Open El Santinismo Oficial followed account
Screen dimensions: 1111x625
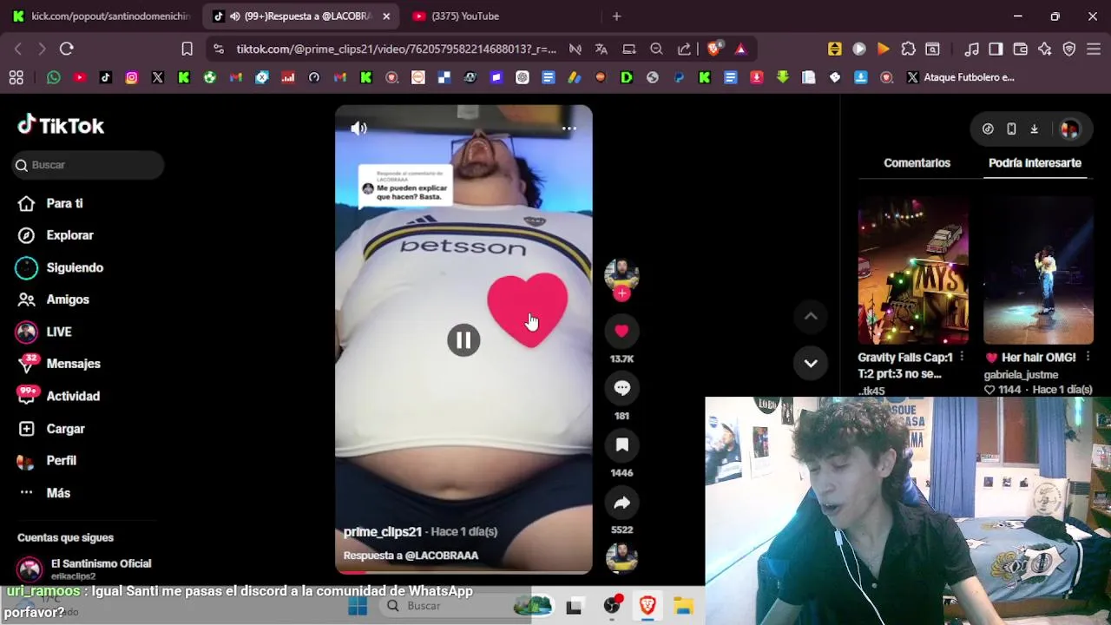point(87,569)
